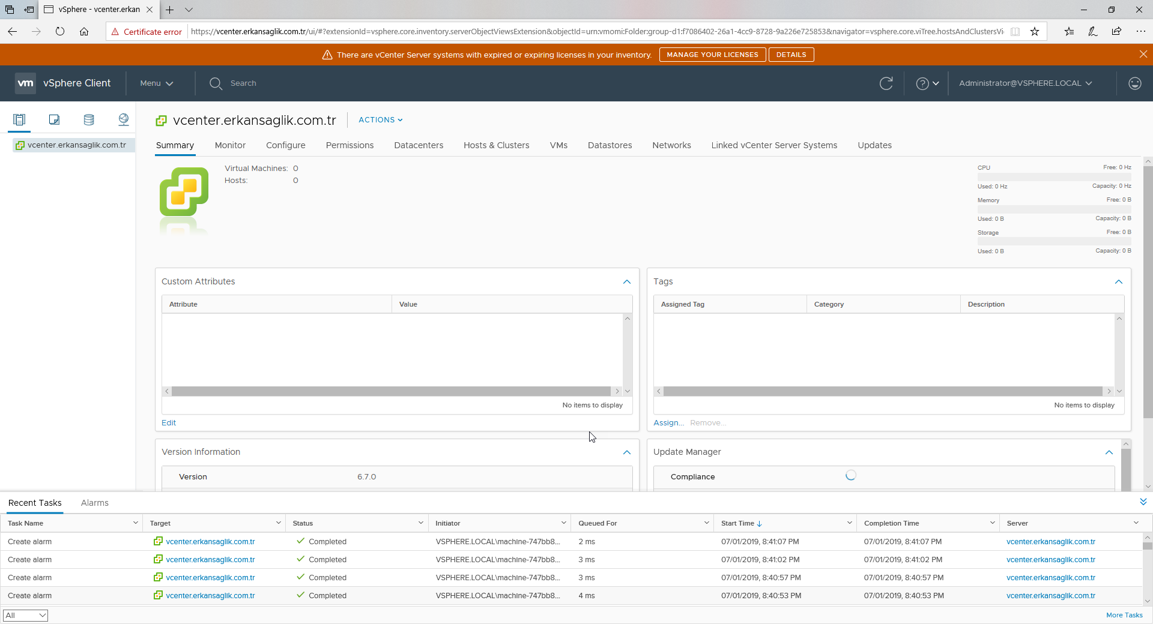Click browser Refresh button
The height and width of the screenshot is (624, 1153).
(60, 31)
